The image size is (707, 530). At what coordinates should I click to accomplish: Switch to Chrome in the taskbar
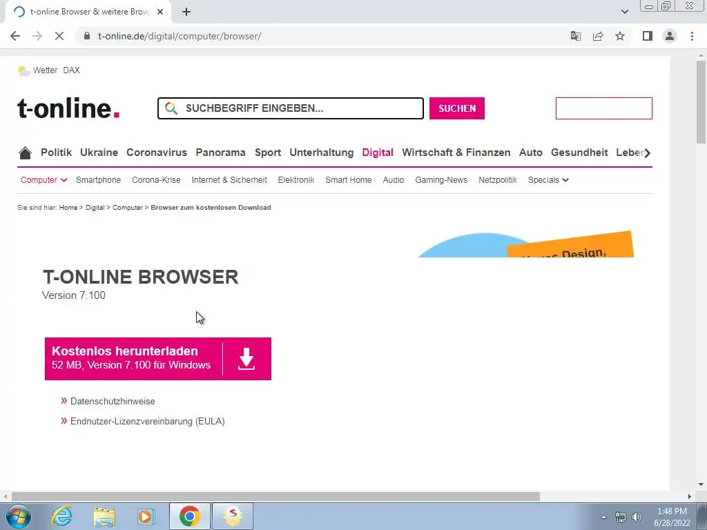click(x=189, y=516)
